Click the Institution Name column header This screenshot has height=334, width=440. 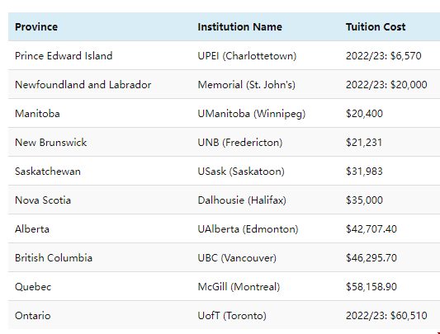(x=239, y=27)
